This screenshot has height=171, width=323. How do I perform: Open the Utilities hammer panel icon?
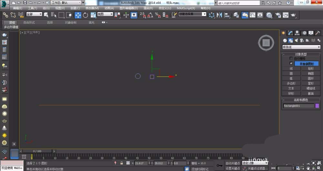coord(318,33)
